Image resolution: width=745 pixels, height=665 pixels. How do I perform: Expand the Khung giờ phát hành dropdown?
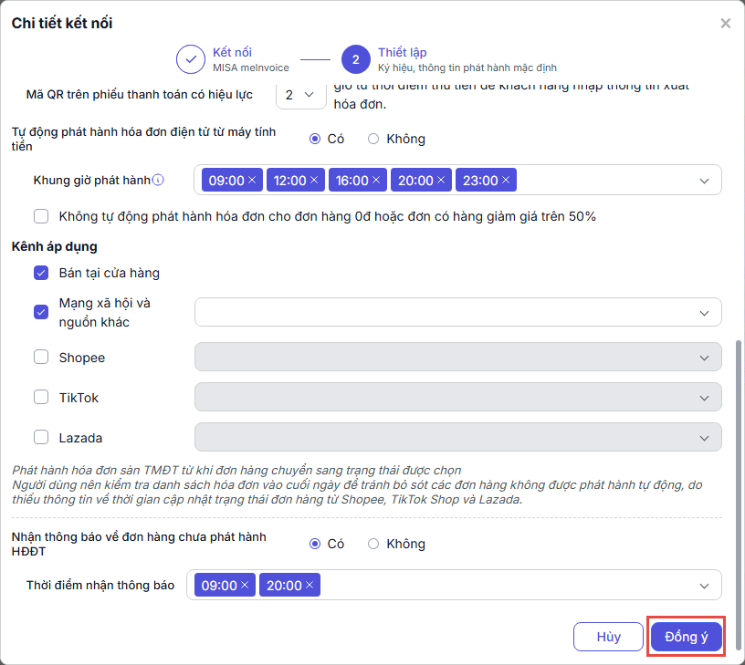click(704, 181)
